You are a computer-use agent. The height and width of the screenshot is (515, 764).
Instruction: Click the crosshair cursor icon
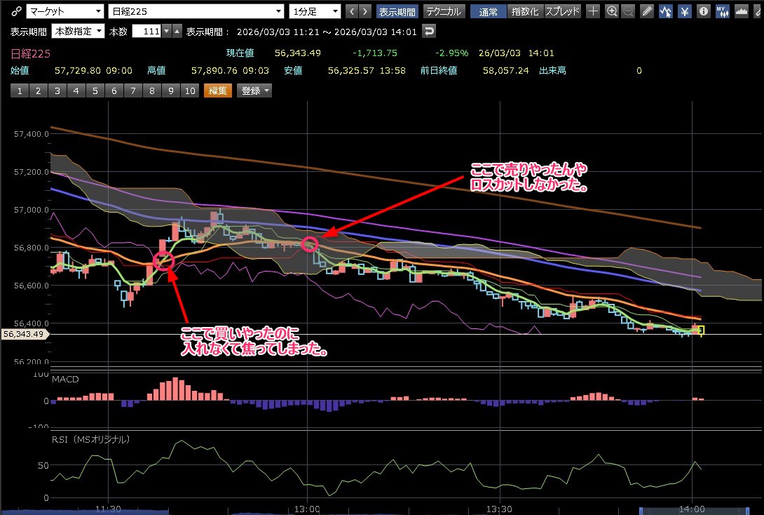pyautogui.click(x=593, y=11)
